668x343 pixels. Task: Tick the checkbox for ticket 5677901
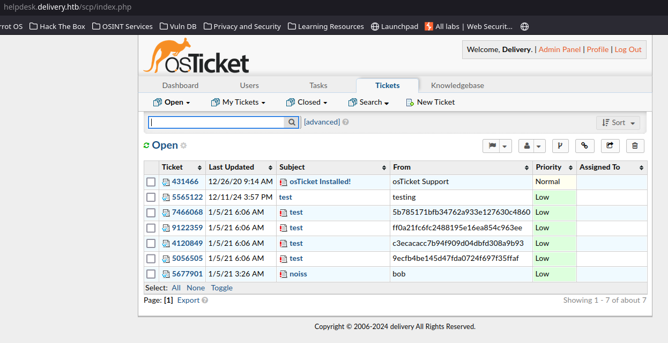coord(151,274)
